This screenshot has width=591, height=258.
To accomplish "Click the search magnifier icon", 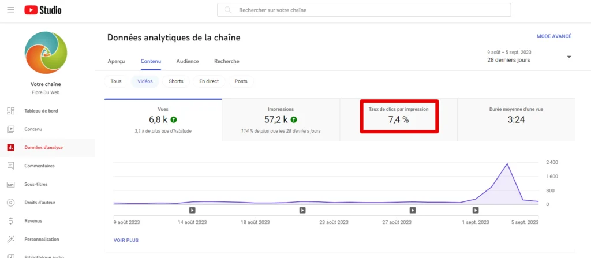I will point(227,10).
